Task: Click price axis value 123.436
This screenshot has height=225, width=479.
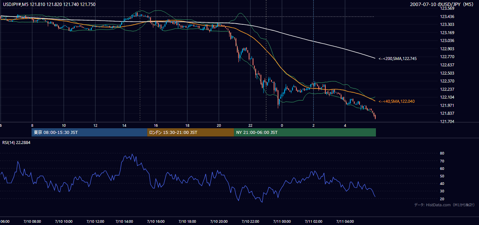Action: click(447, 16)
